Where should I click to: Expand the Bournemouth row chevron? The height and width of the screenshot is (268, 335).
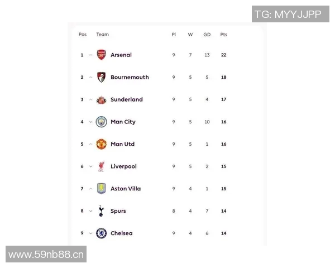(90, 77)
